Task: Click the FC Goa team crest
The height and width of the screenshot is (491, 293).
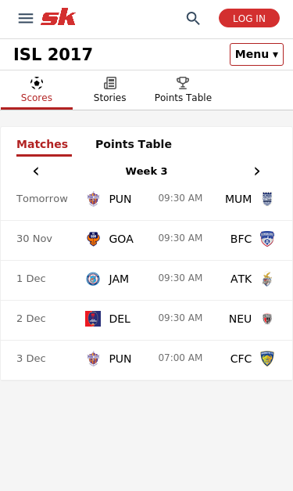Action: pyautogui.click(x=93, y=239)
